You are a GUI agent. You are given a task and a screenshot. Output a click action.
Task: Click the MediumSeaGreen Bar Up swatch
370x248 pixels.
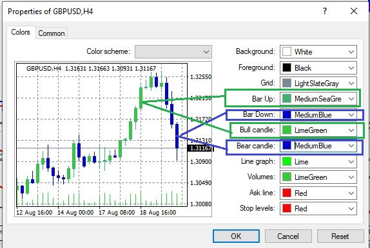(287, 99)
